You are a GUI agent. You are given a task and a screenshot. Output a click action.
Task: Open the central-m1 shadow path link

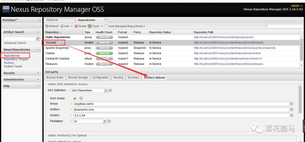228,59
